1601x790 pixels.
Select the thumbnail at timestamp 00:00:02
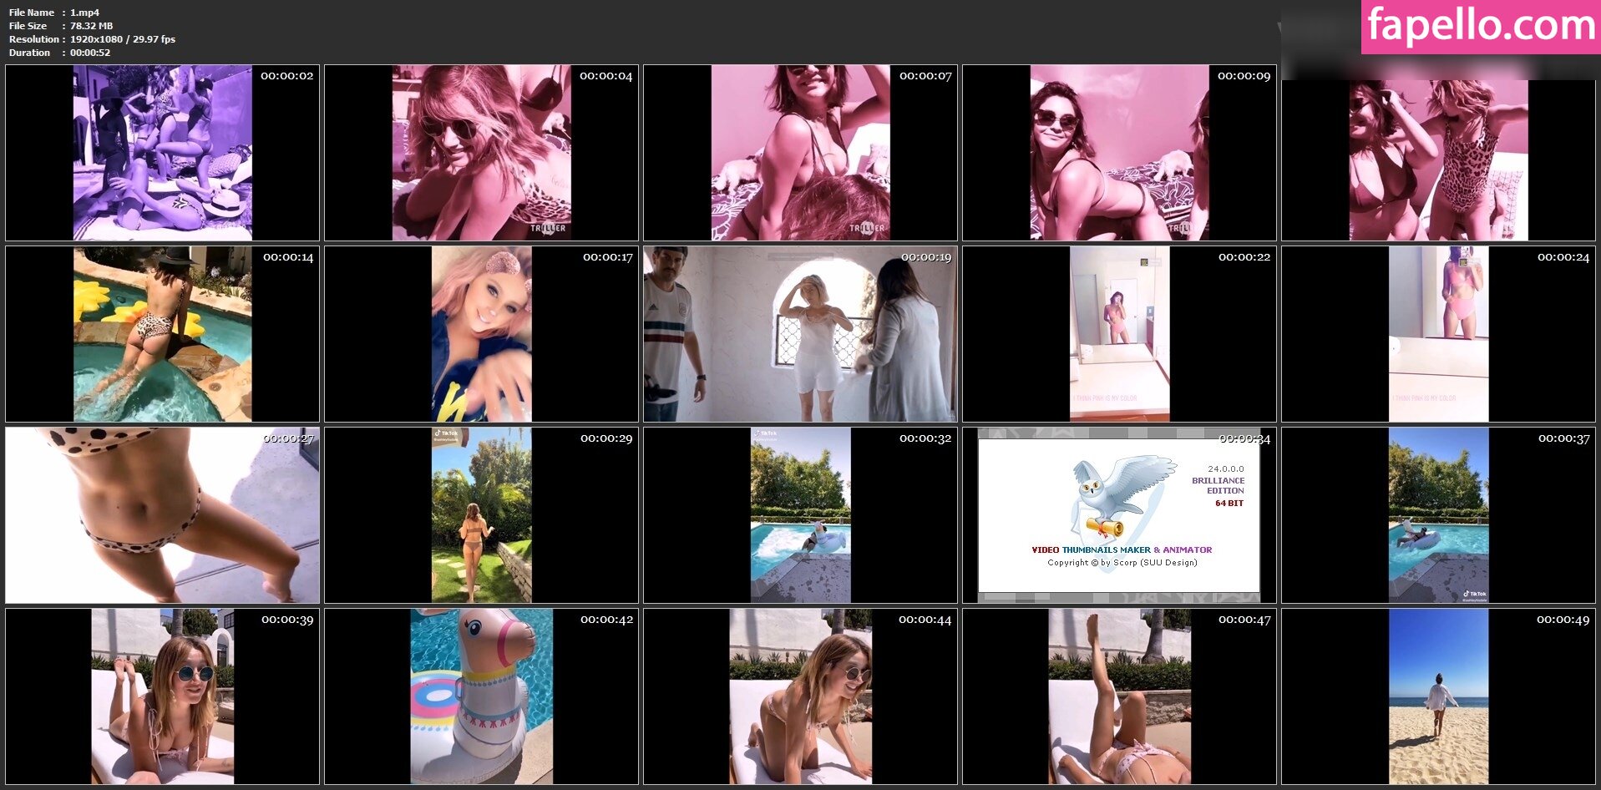click(162, 153)
